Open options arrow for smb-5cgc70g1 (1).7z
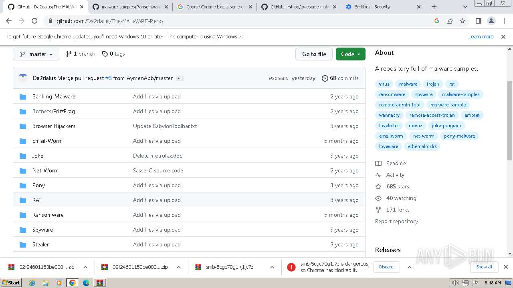The image size is (513, 288). [x=272, y=267]
